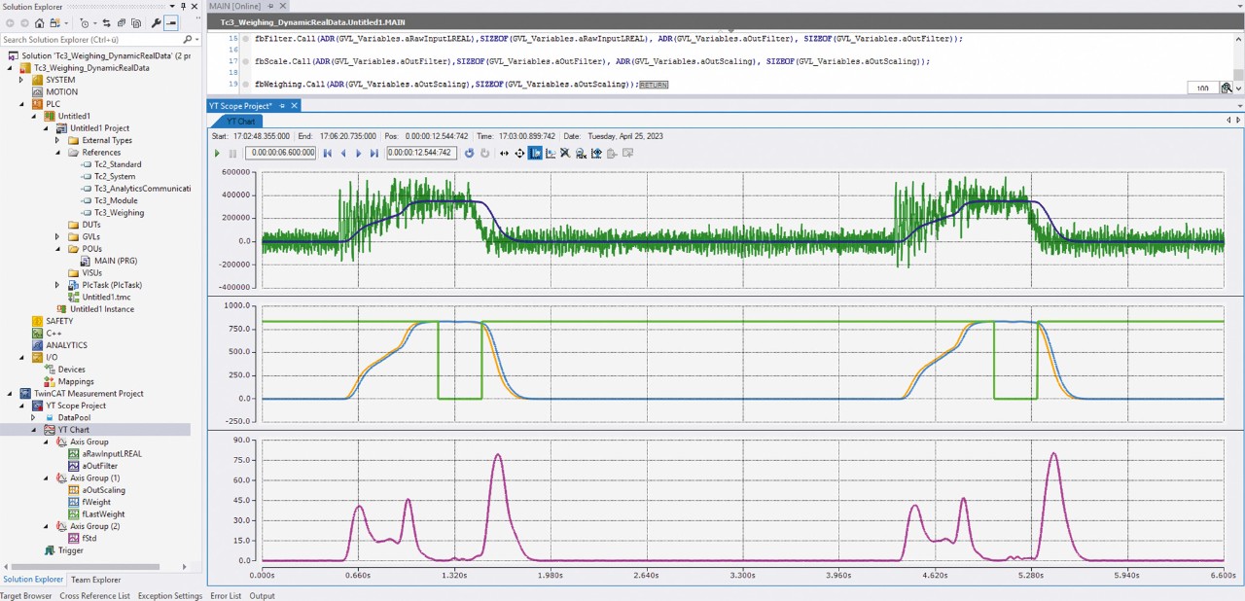Open the Error List panel

click(x=226, y=596)
